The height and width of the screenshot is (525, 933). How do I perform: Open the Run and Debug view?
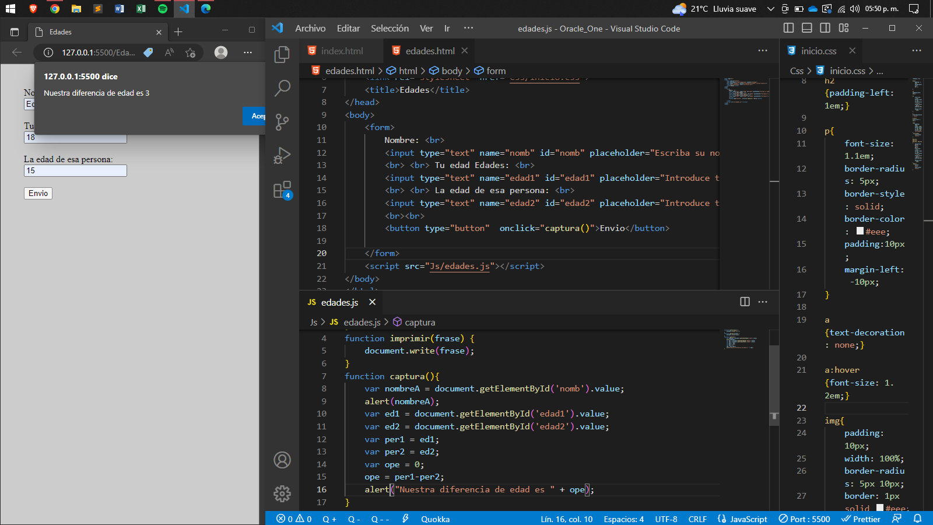coord(282,156)
